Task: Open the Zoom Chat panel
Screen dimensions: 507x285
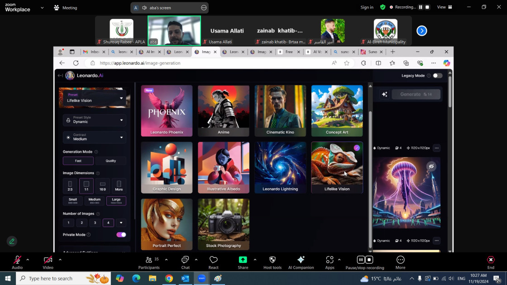Action: [x=185, y=262]
